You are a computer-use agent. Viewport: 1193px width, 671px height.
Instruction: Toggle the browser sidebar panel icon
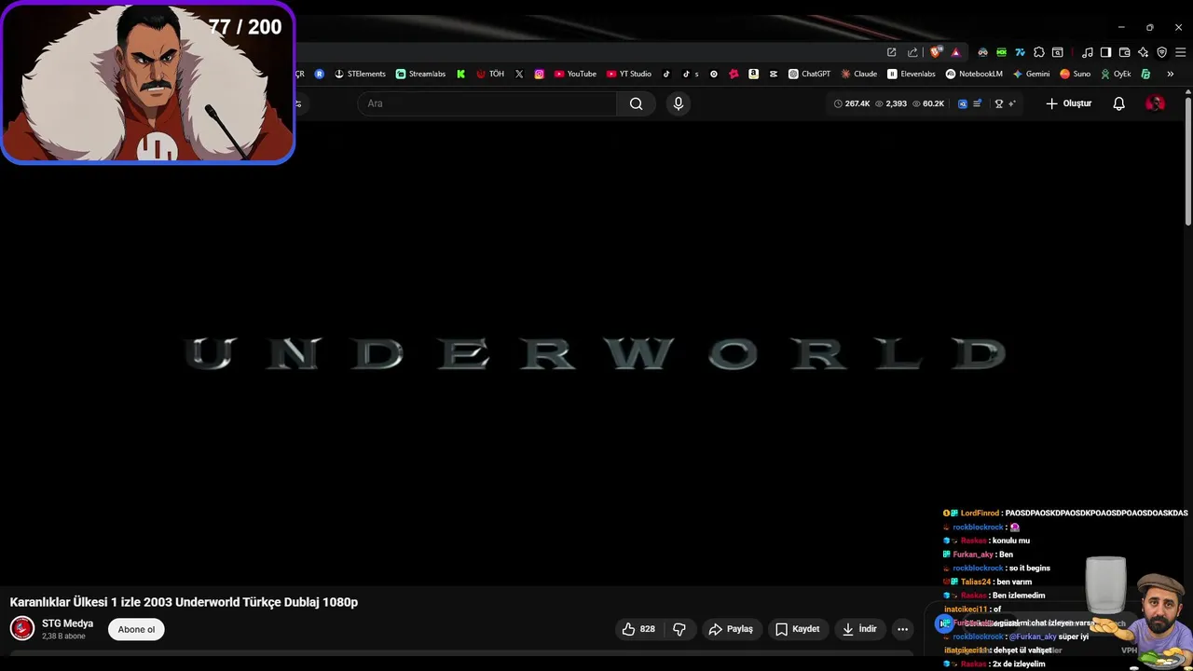pos(1105,52)
